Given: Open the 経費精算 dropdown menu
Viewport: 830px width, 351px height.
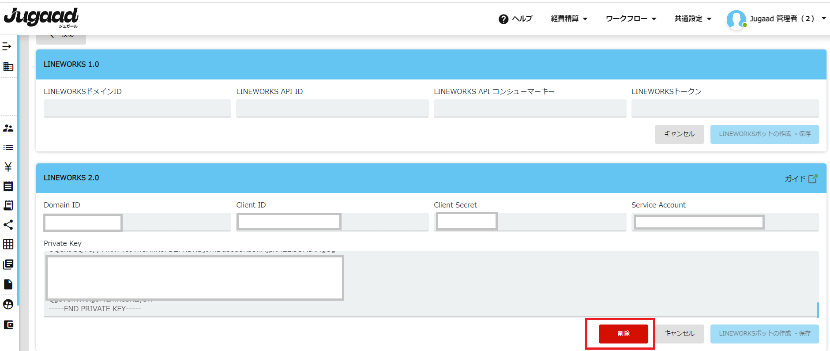Looking at the screenshot, I should coord(569,19).
